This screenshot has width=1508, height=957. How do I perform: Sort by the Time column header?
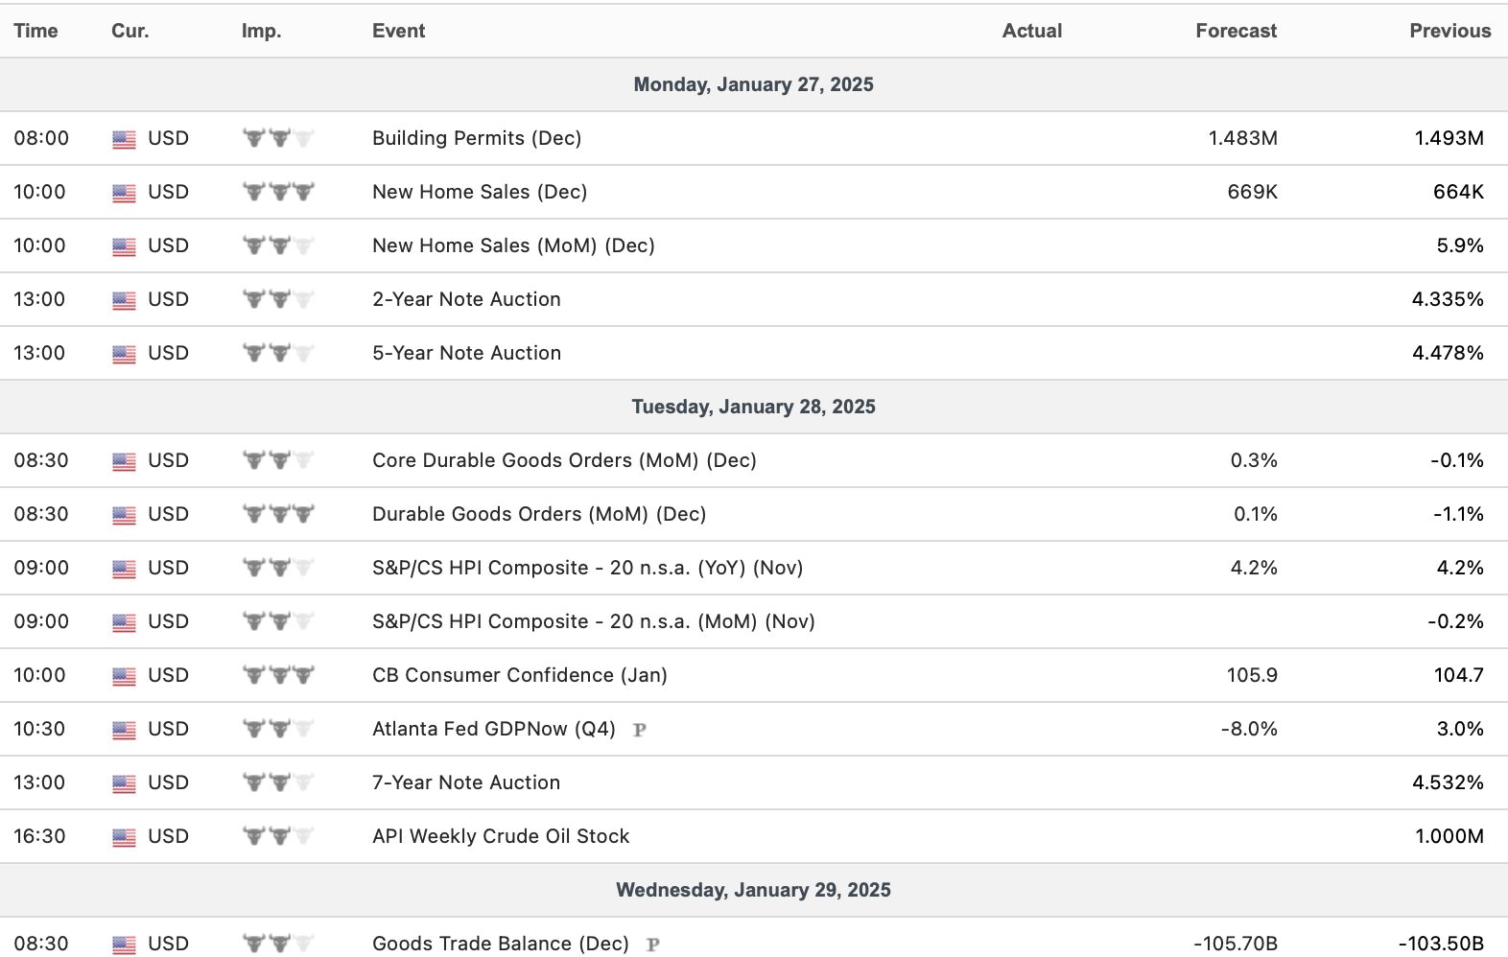(35, 31)
